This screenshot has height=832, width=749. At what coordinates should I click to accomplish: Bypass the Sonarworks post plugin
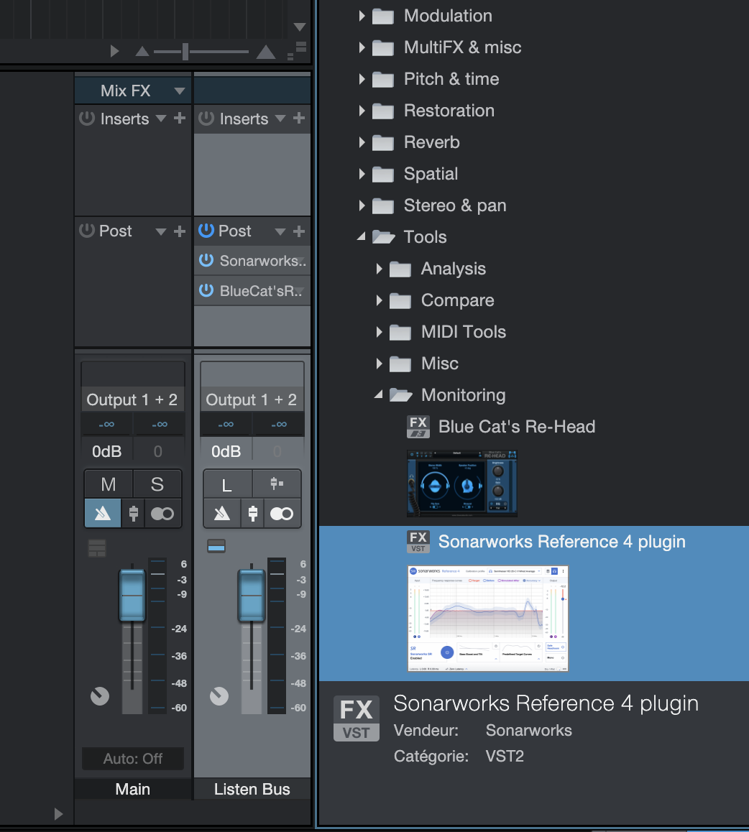[206, 260]
